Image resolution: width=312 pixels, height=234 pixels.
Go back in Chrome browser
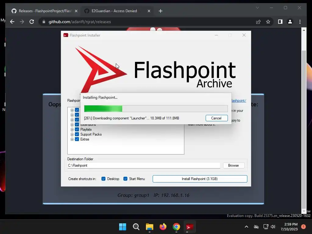click(x=12, y=22)
